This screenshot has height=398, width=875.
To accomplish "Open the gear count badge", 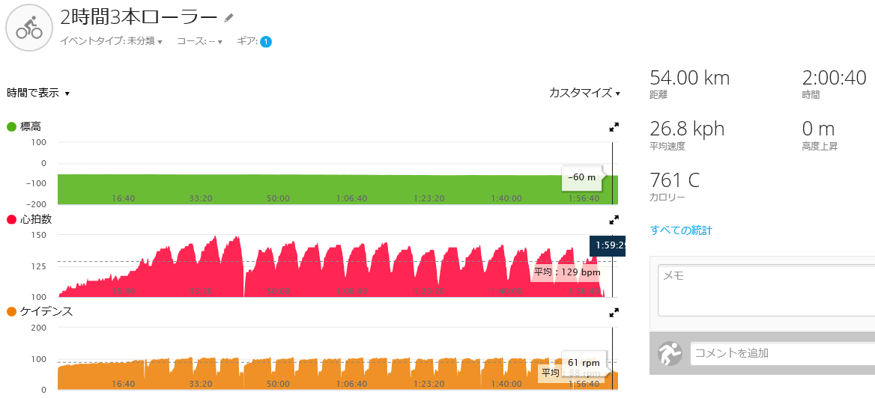I will 266,42.
